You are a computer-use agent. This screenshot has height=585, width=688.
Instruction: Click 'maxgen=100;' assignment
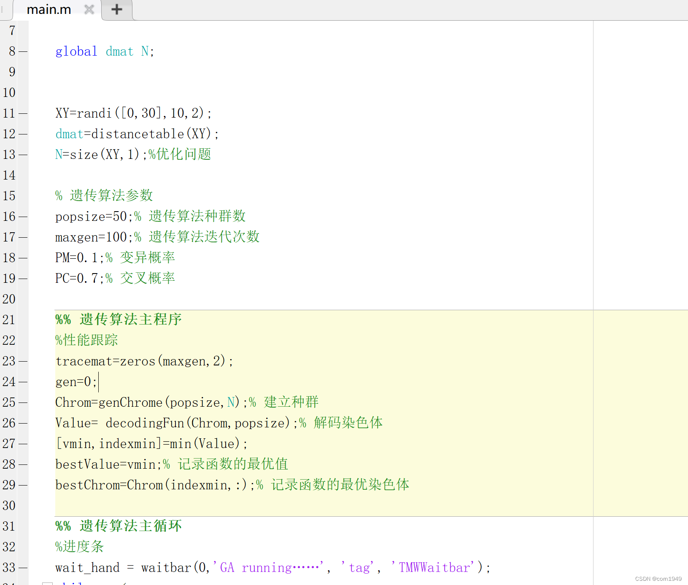(x=94, y=237)
